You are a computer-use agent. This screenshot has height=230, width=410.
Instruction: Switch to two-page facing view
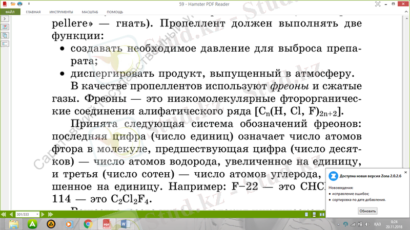tap(322, 214)
